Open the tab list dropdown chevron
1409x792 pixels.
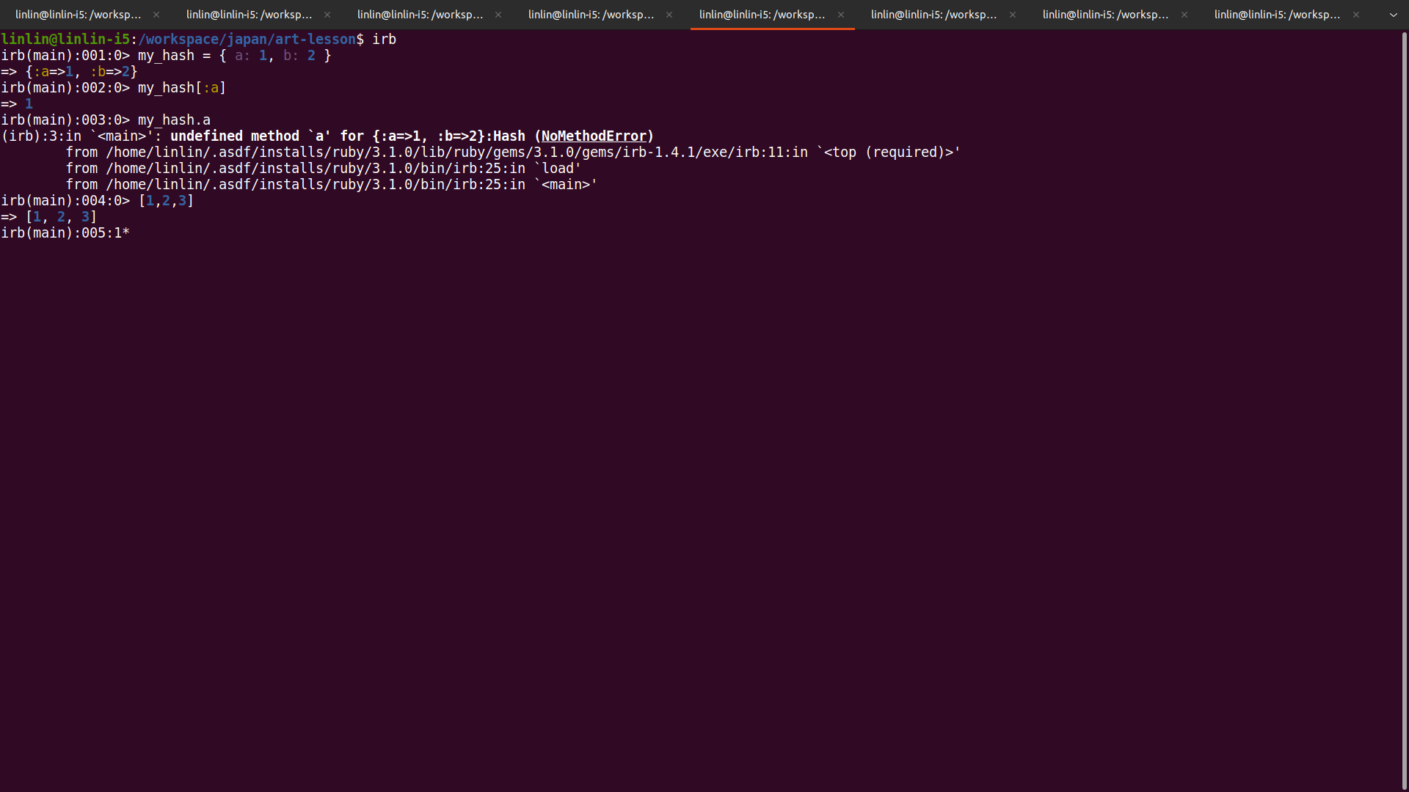pos(1393,14)
